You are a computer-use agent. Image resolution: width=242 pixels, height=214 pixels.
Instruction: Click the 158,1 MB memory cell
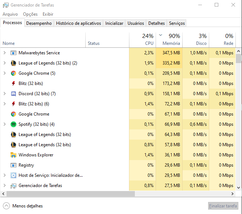tap(169, 94)
